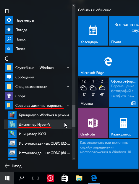The width and height of the screenshot is (139, 184).
Task: Collapse Средства администрирования chevron
Action: (68, 105)
